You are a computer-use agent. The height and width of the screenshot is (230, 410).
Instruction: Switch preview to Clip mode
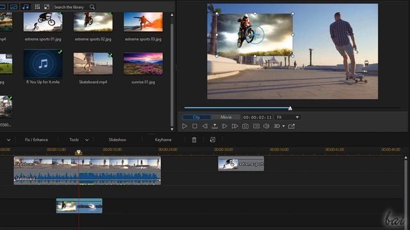[196, 118]
